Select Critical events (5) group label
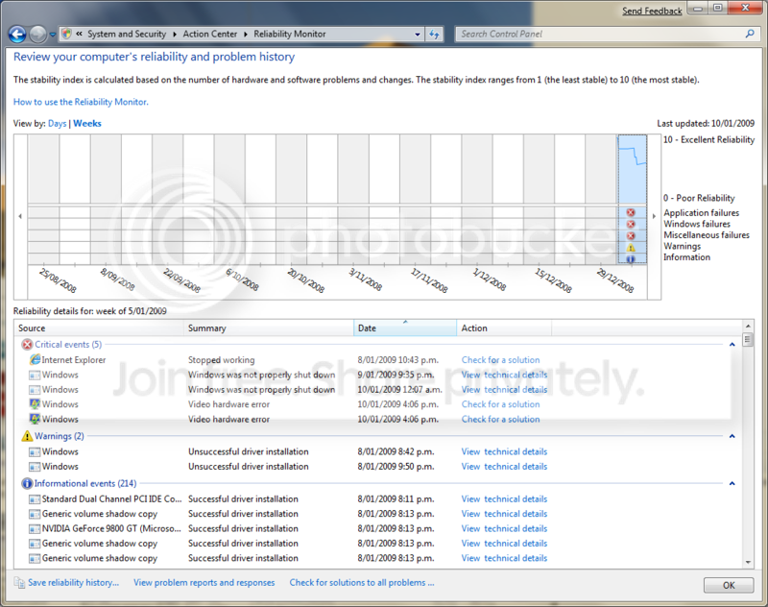 click(x=68, y=345)
